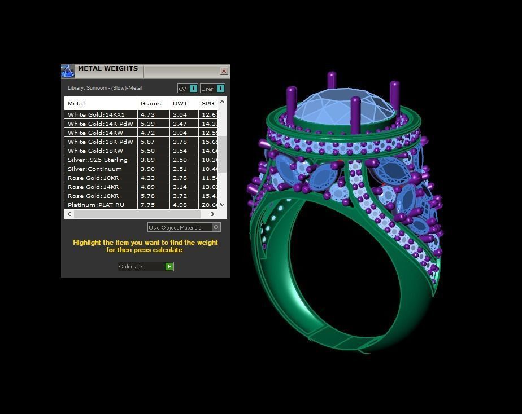Click the horizontal scroll right arrow
522x414 pixels.
213,214
